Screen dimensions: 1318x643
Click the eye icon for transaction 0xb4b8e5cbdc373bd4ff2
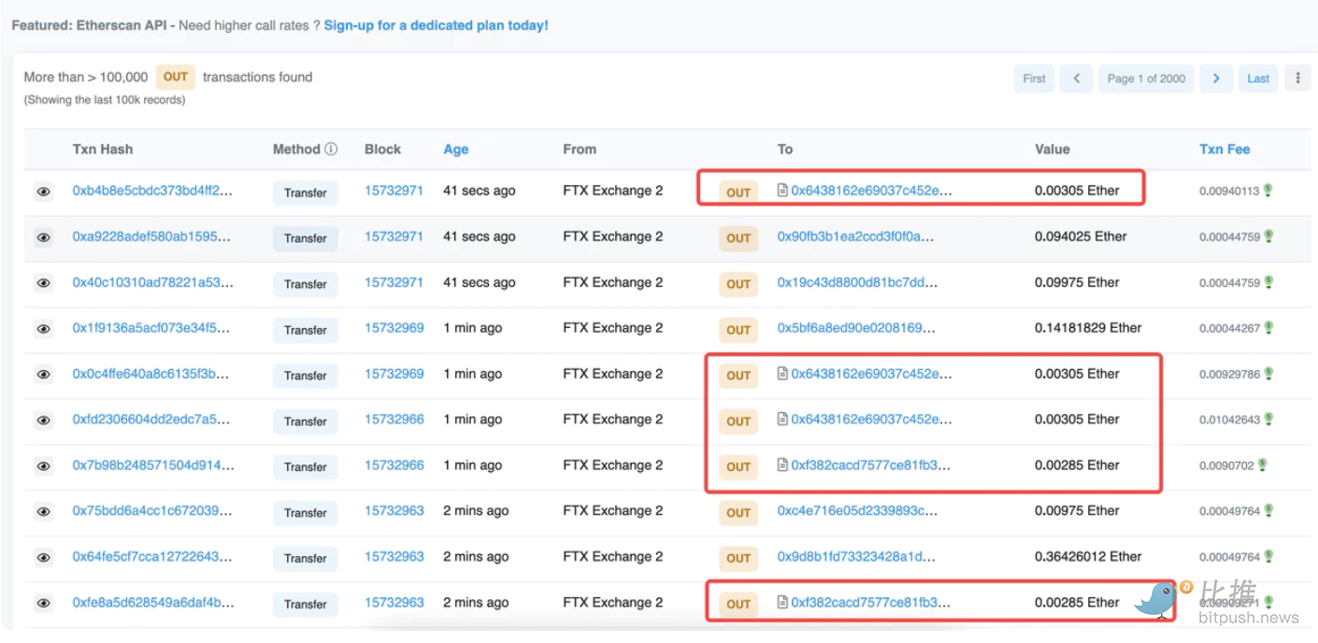(x=43, y=192)
